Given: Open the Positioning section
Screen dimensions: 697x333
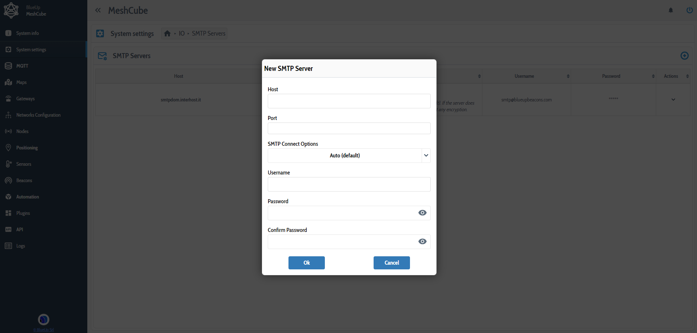Looking at the screenshot, I should pyautogui.click(x=27, y=148).
